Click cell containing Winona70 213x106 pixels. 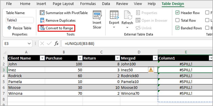click(x=139, y=94)
